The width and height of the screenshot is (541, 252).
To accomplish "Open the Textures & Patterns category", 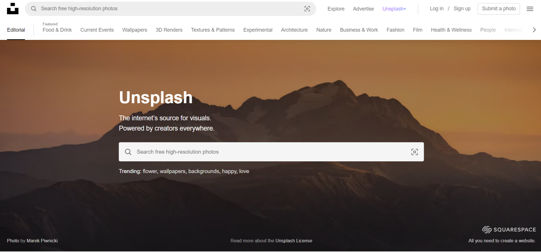I will [213, 30].
